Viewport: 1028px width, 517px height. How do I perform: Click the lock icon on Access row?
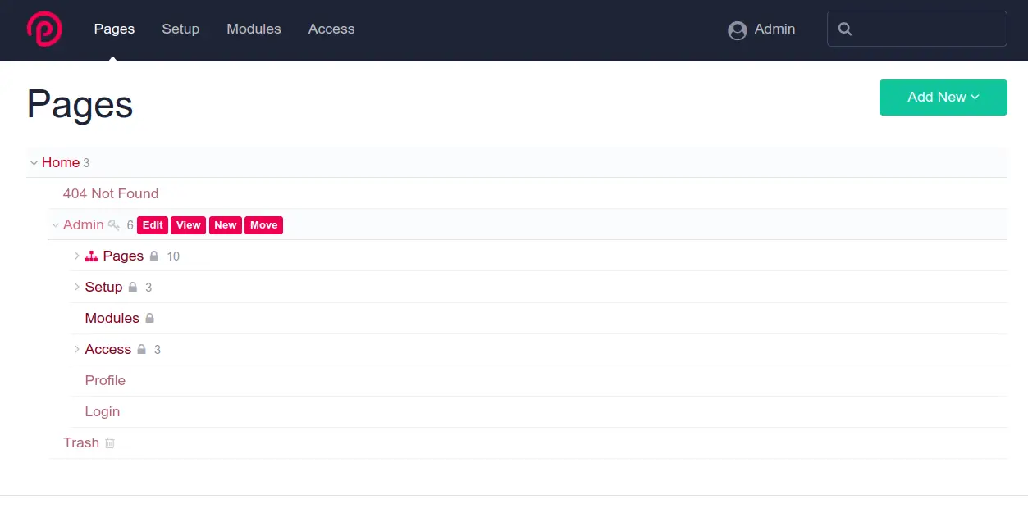(x=141, y=350)
